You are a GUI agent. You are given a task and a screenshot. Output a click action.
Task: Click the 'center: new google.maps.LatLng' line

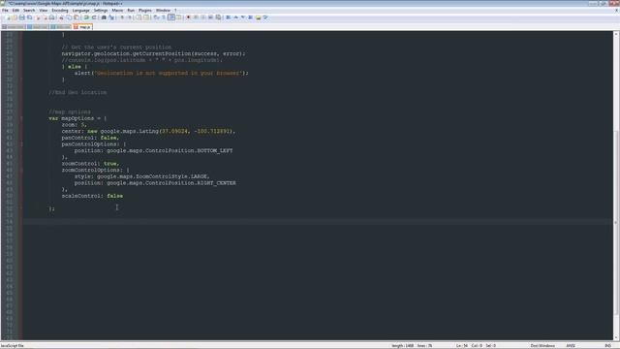pos(148,132)
